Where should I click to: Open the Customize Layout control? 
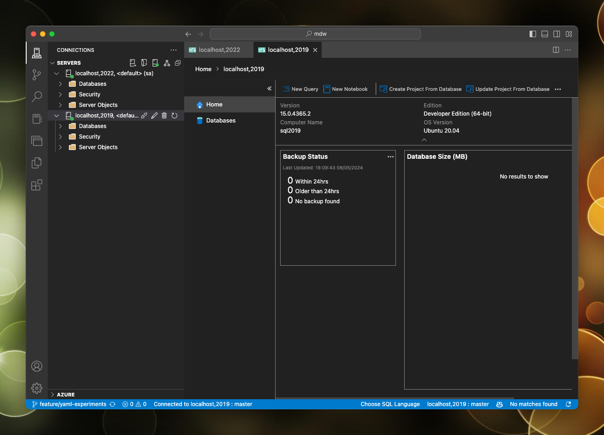pyautogui.click(x=569, y=34)
